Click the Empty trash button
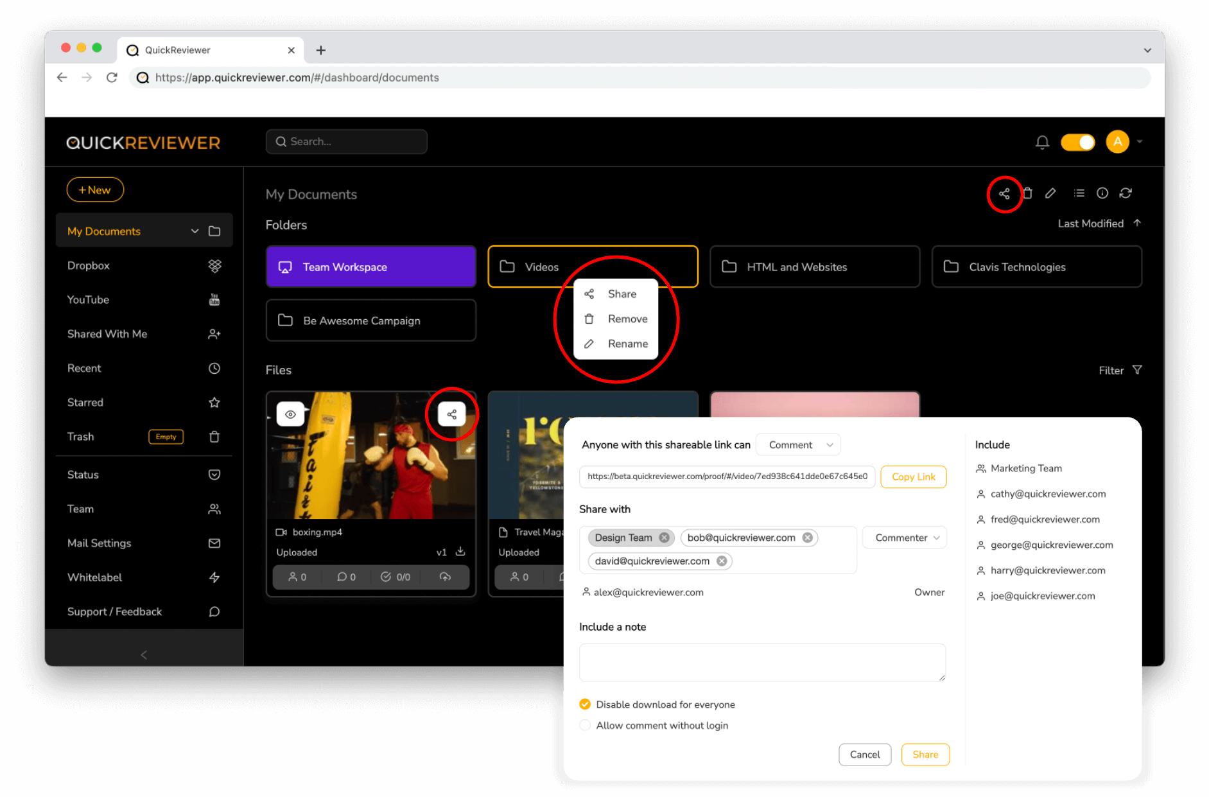The height and width of the screenshot is (797, 1209). coord(166,437)
